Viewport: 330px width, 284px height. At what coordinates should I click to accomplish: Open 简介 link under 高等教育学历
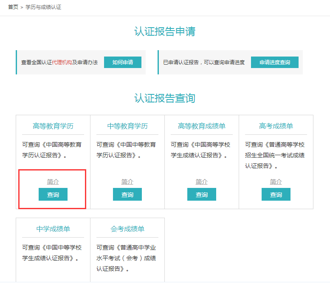53,182
